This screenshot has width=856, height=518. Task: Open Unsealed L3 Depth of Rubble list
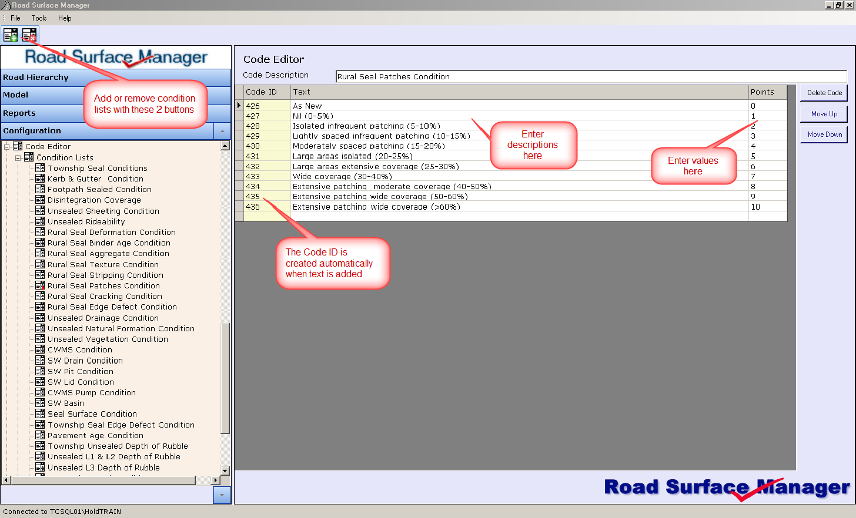[x=103, y=467]
